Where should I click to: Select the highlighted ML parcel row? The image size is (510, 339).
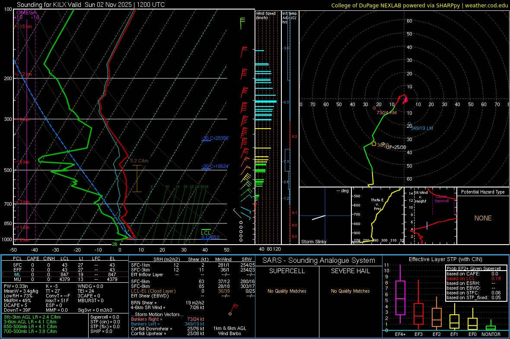[x=65, y=274]
